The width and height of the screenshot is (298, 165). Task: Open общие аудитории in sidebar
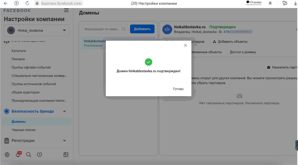coord(25,92)
